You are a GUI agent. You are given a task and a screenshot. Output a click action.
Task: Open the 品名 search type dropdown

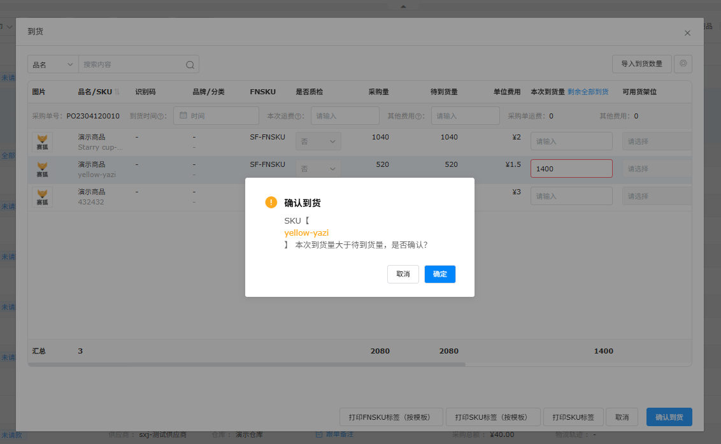coord(53,64)
